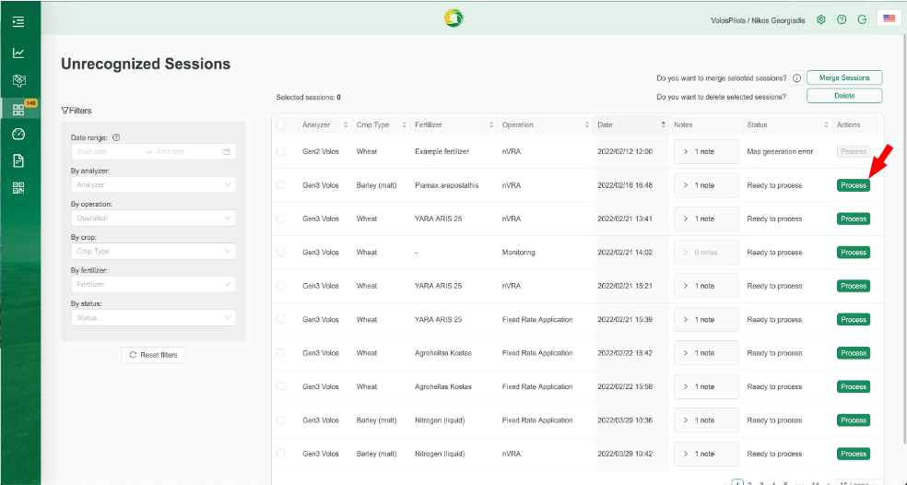Expand the sidebar menu toggle icon
The image size is (907, 485).
click(18, 21)
